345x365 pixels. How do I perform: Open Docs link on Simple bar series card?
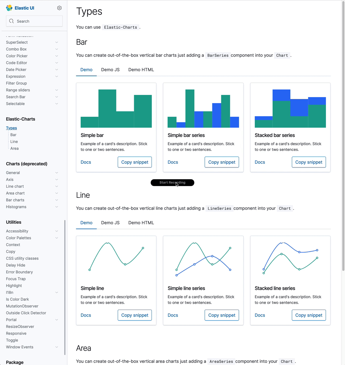pos(173,162)
